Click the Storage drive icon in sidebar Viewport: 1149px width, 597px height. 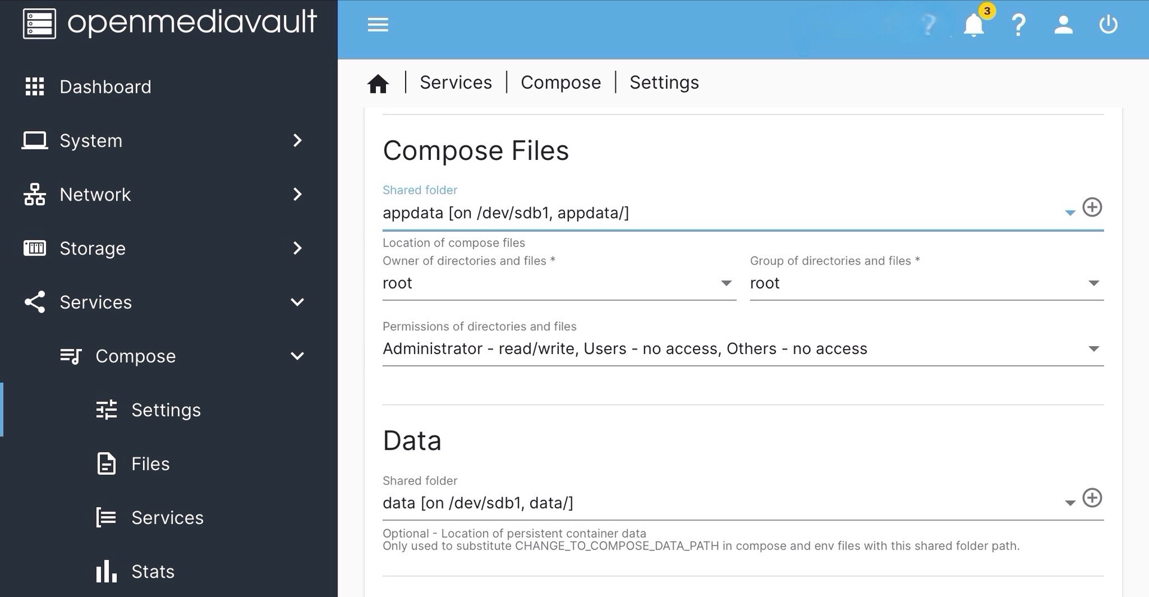pos(34,248)
